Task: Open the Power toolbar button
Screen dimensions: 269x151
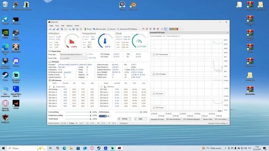Action: click(88, 29)
